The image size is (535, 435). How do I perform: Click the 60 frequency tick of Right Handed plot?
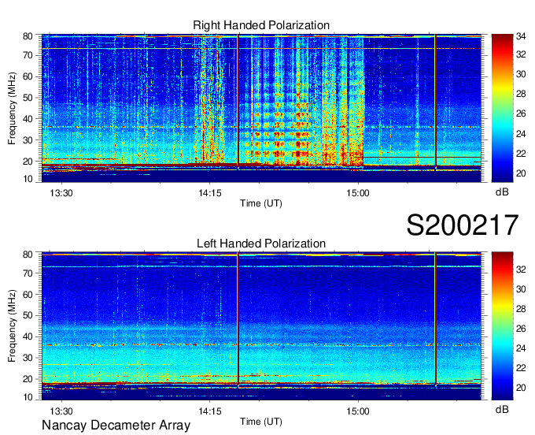click(28, 76)
